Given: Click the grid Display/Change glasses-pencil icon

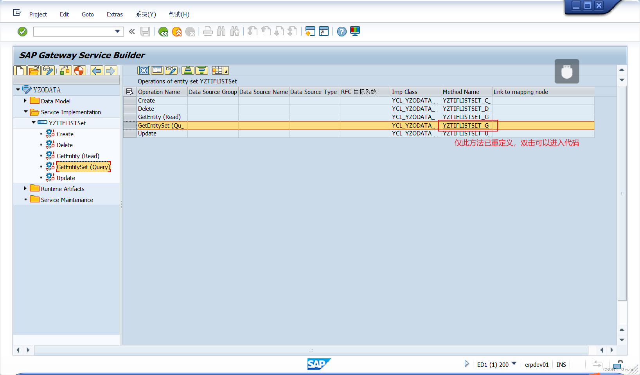Looking at the screenshot, I should 171,70.
